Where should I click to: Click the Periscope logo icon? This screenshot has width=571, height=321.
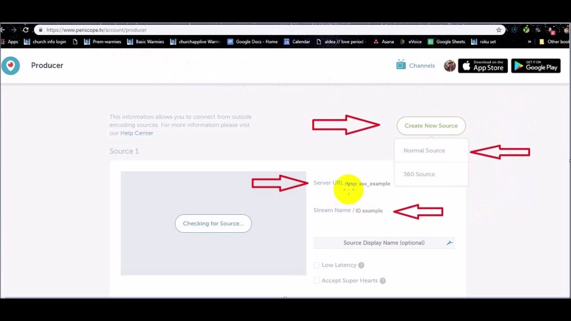pyautogui.click(x=10, y=66)
